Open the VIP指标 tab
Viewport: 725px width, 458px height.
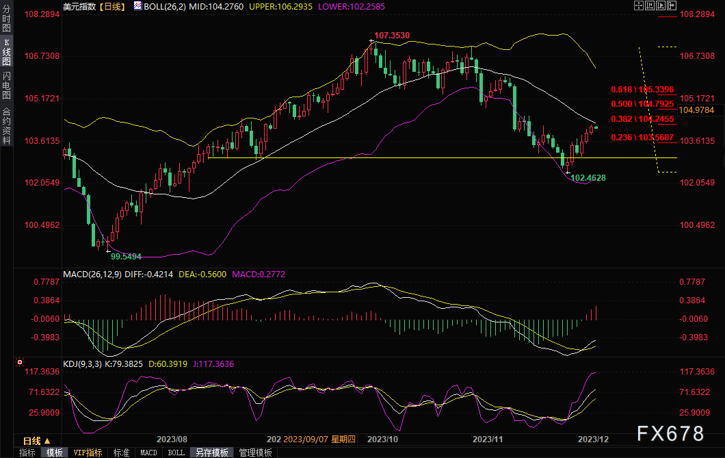point(88,453)
